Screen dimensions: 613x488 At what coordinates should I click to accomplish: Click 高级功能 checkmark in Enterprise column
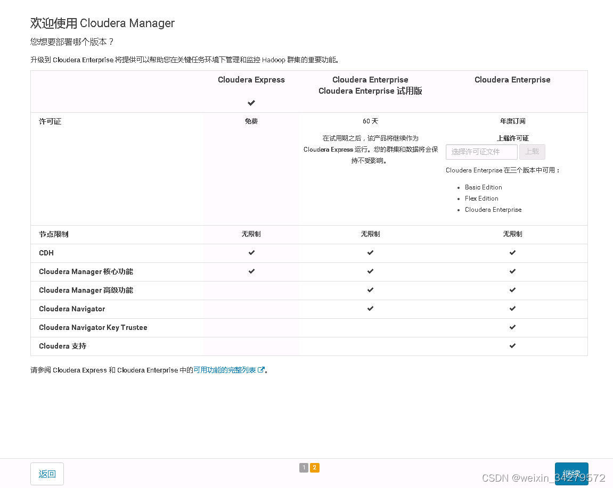coord(512,290)
